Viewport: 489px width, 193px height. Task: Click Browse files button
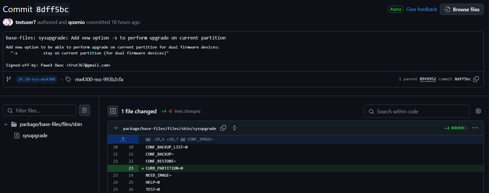pyautogui.click(x=462, y=10)
